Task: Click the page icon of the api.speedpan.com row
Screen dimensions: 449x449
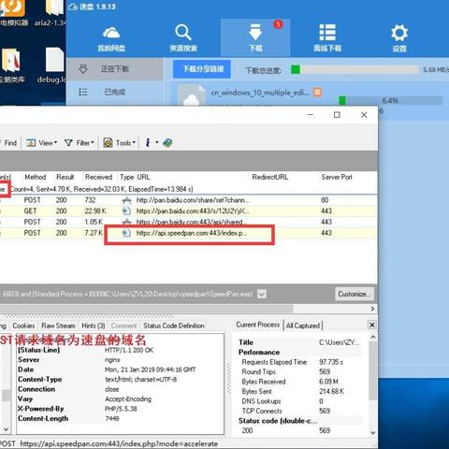Action: (x=126, y=233)
